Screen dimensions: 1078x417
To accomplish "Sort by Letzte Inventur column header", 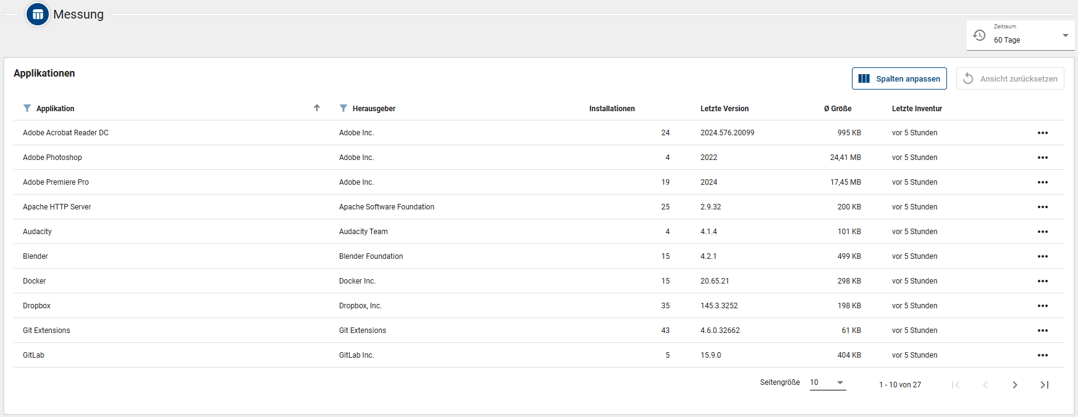I will pos(917,109).
